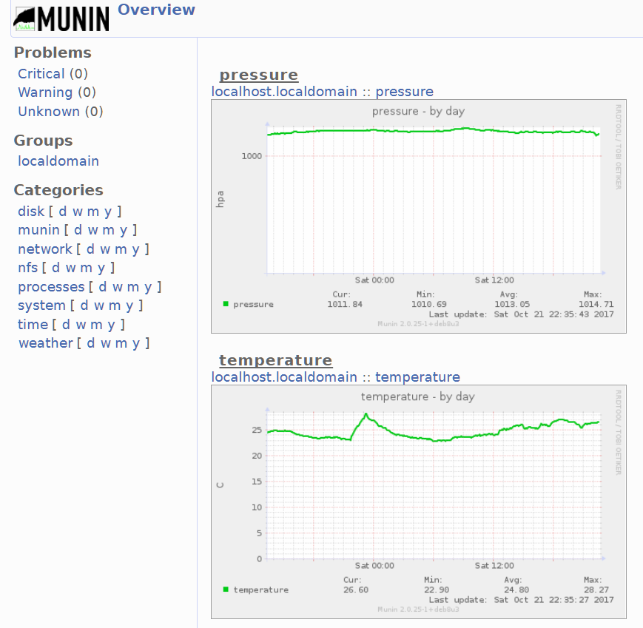The image size is (643, 628).
Task: Click localhost.localdomain link above pressure graph
Action: [284, 92]
